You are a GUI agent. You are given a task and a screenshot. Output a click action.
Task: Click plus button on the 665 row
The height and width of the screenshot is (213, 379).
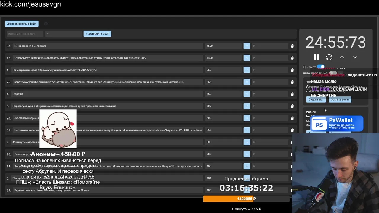click(x=247, y=82)
